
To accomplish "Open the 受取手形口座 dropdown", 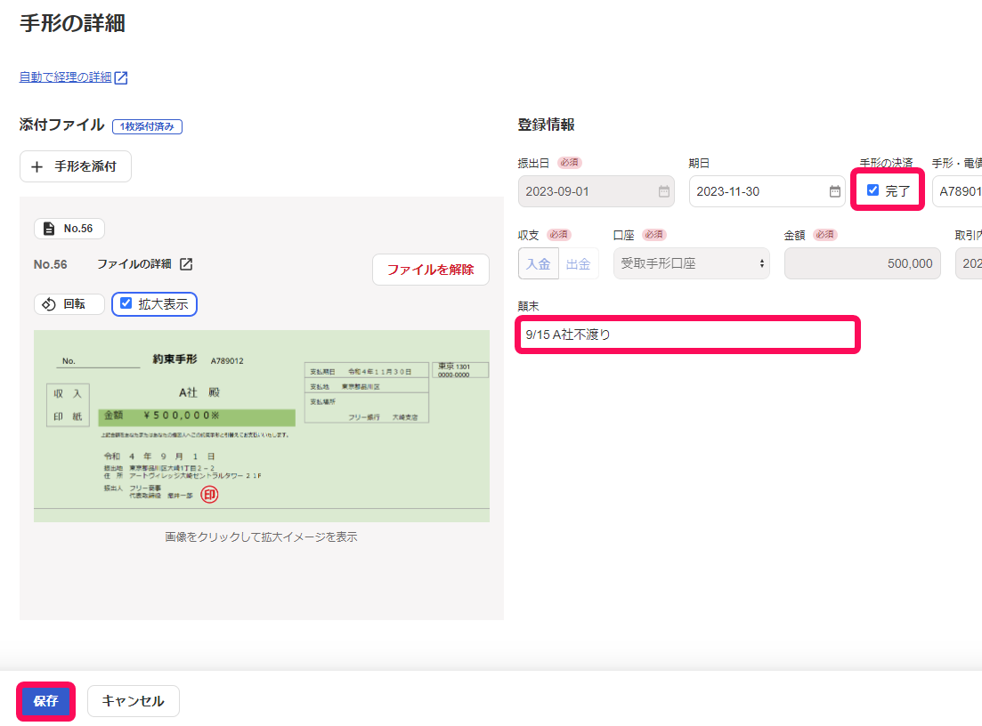I will [x=692, y=263].
